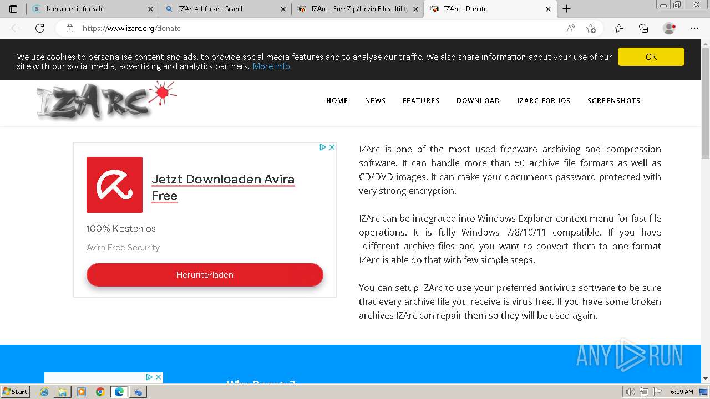The height and width of the screenshot is (399, 710).
Task: Open Edge Settings and more menu
Action: tap(694, 28)
